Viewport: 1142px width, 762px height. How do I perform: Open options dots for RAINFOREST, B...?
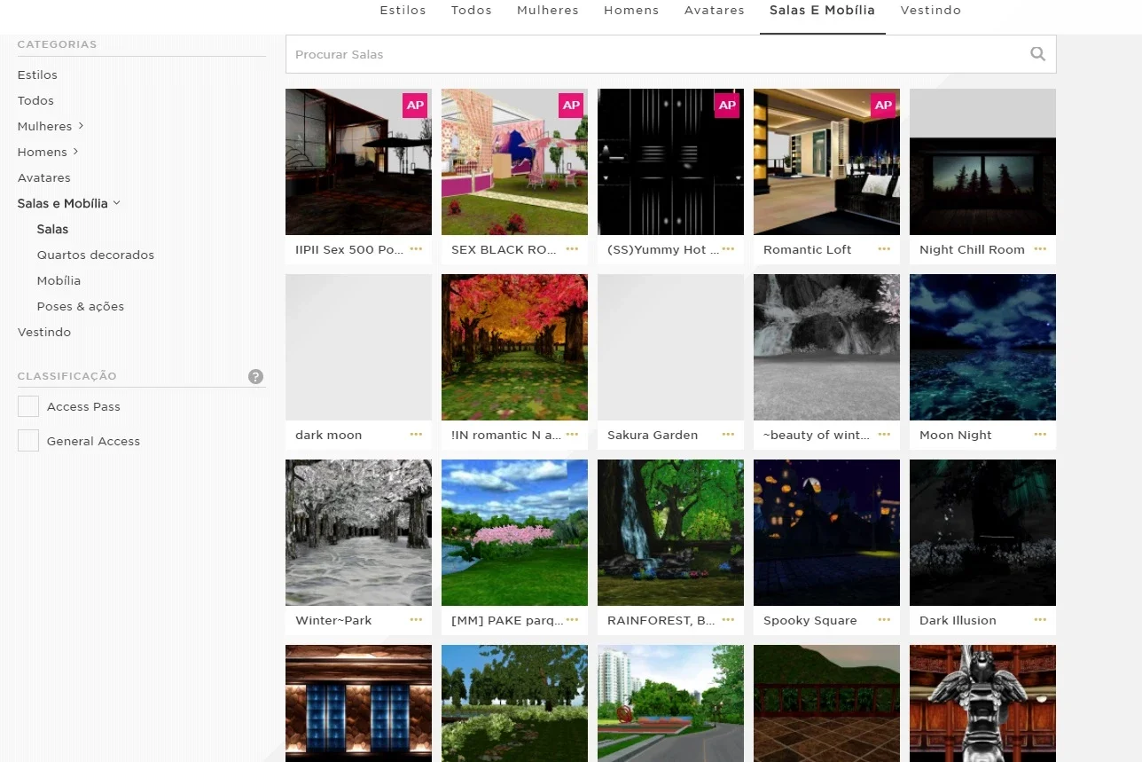coord(728,620)
